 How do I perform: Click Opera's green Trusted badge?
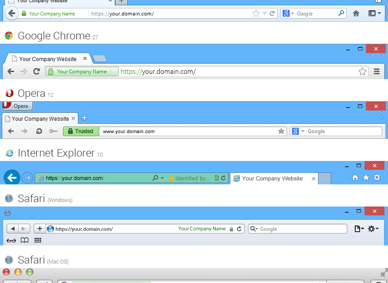tap(81, 131)
